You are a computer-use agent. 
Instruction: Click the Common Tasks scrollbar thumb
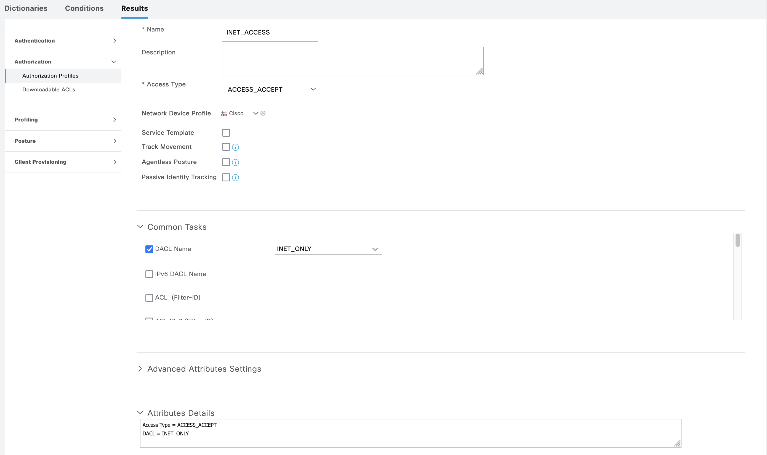tap(737, 240)
